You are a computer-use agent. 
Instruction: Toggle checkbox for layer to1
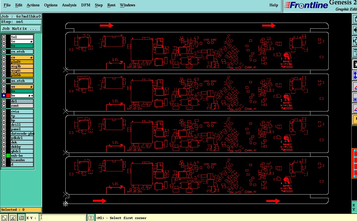[4, 37]
